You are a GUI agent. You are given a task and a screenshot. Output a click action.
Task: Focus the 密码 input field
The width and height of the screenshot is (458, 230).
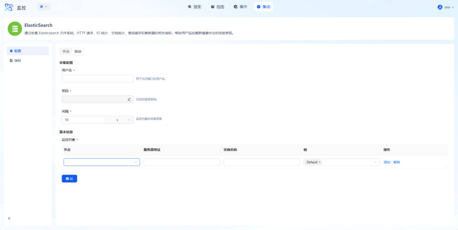98,100
